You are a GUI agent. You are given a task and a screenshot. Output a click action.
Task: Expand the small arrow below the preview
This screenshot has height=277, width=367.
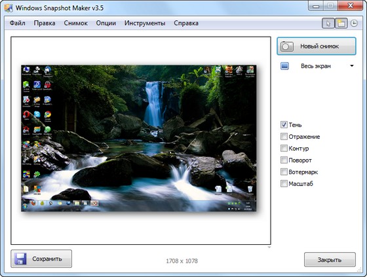coord(269,248)
